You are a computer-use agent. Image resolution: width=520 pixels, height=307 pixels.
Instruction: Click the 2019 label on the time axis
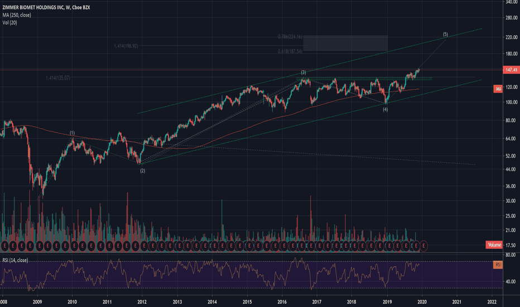point(387,301)
